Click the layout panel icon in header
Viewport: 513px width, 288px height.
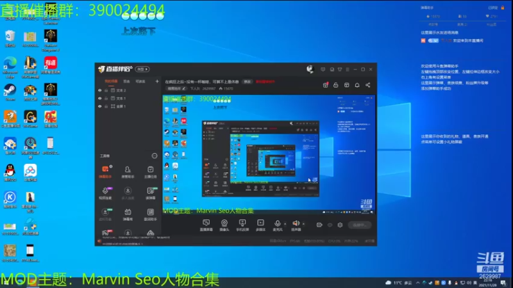click(x=346, y=85)
